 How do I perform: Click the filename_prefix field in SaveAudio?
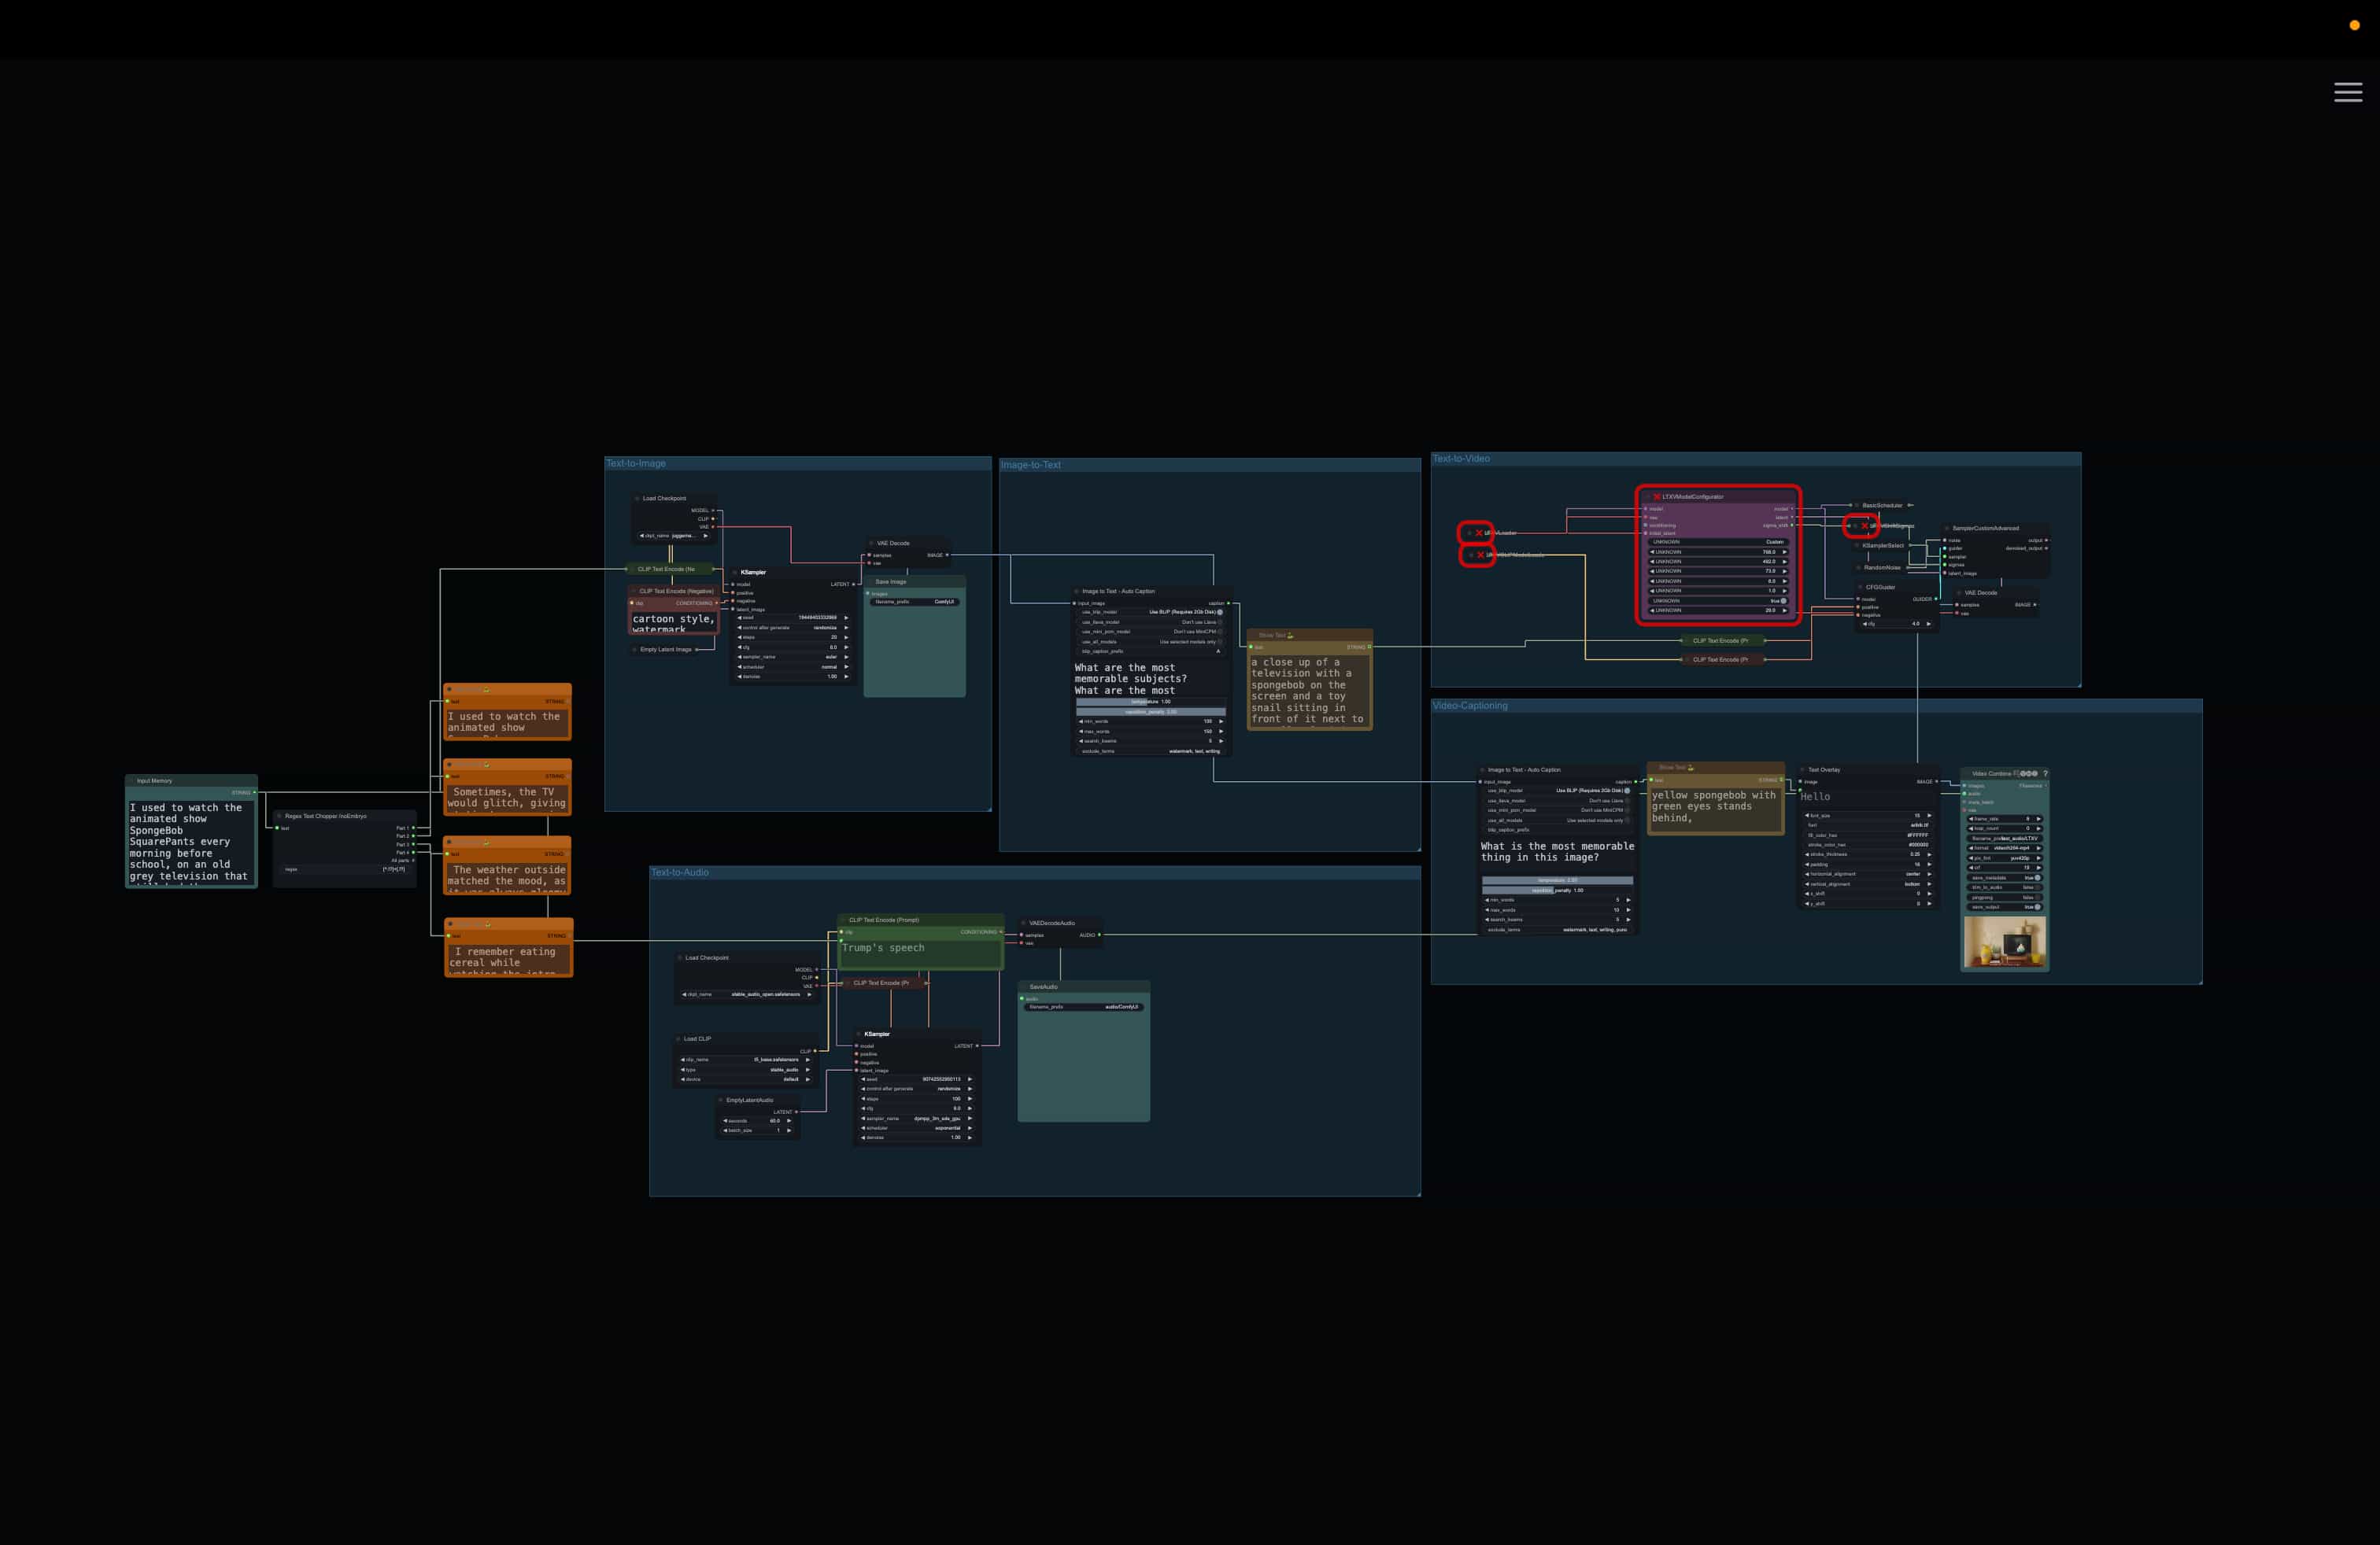coord(1083,1008)
